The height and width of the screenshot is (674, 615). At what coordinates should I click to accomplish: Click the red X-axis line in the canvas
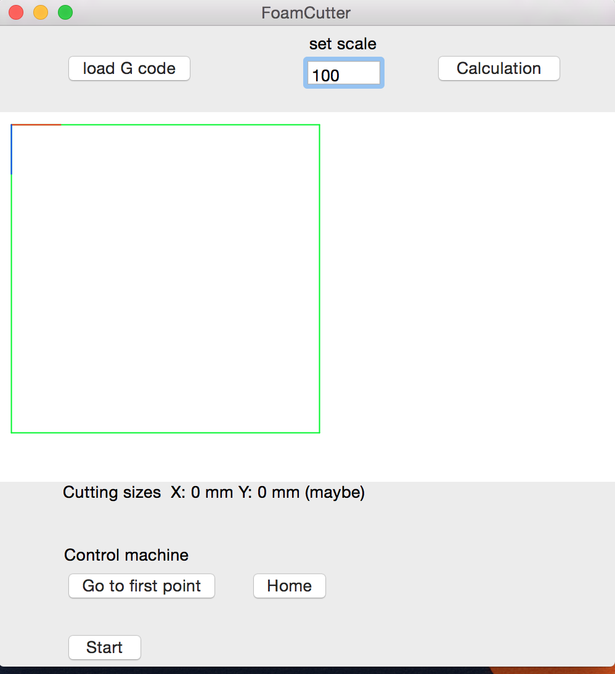pos(37,125)
